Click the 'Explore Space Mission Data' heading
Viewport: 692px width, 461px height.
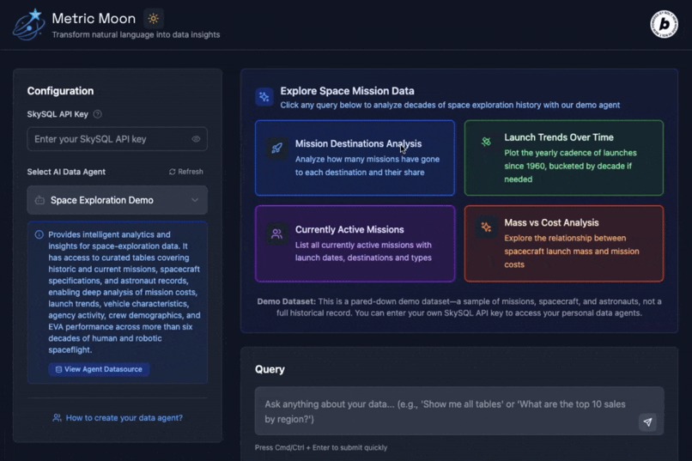click(348, 91)
